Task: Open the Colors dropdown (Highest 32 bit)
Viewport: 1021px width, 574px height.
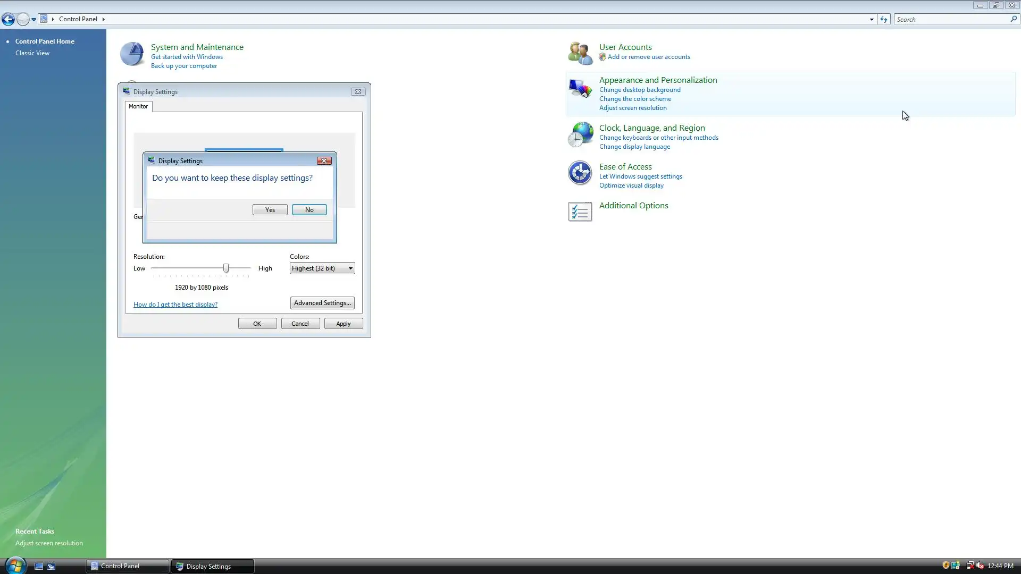Action: 322,268
